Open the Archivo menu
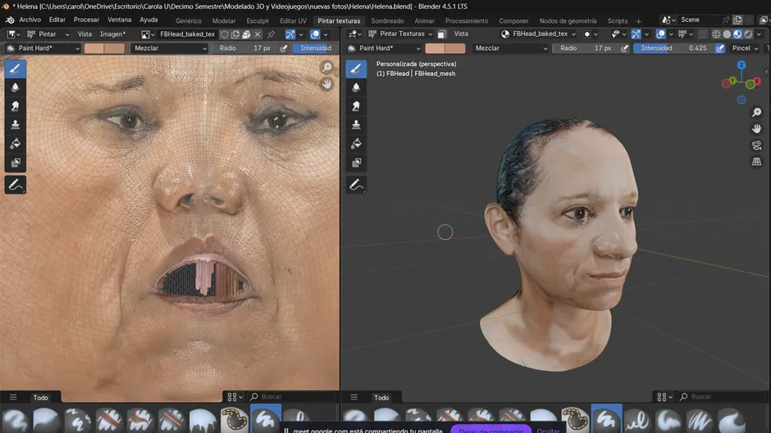The height and width of the screenshot is (433, 771). pyautogui.click(x=30, y=20)
